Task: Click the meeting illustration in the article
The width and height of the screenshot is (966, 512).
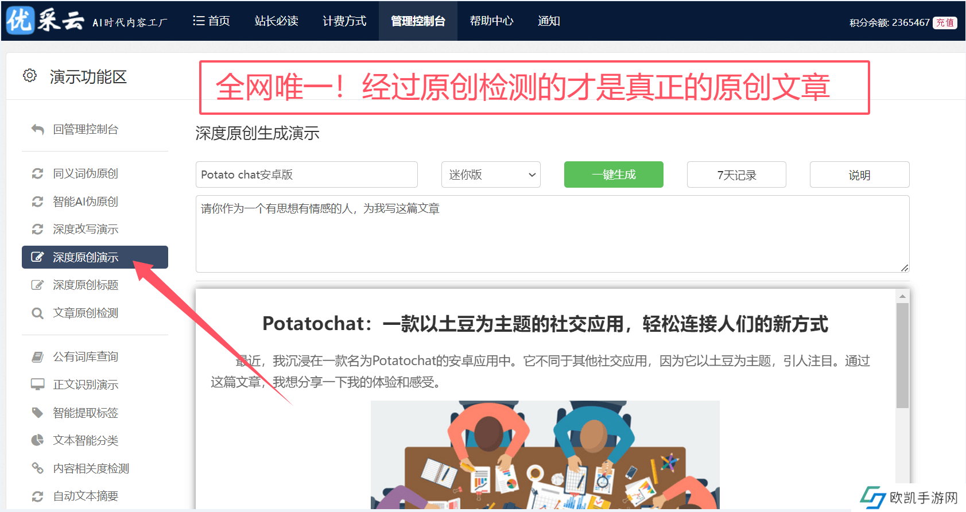Action: pos(545,455)
